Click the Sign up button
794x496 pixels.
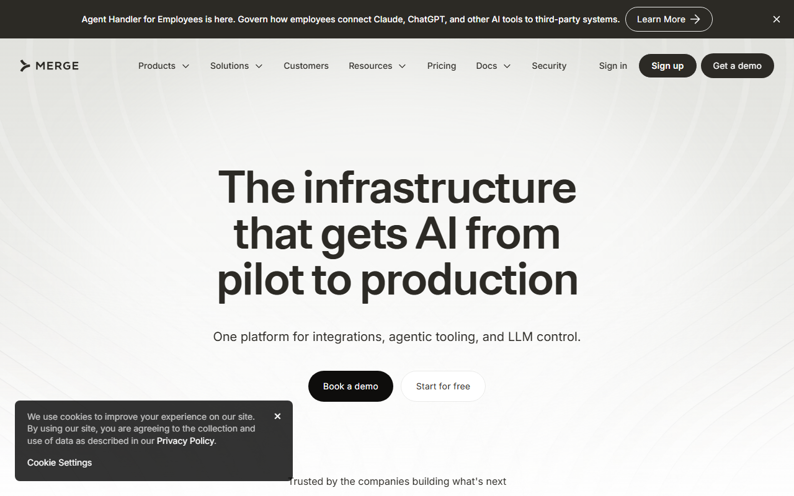pos(667,66)
